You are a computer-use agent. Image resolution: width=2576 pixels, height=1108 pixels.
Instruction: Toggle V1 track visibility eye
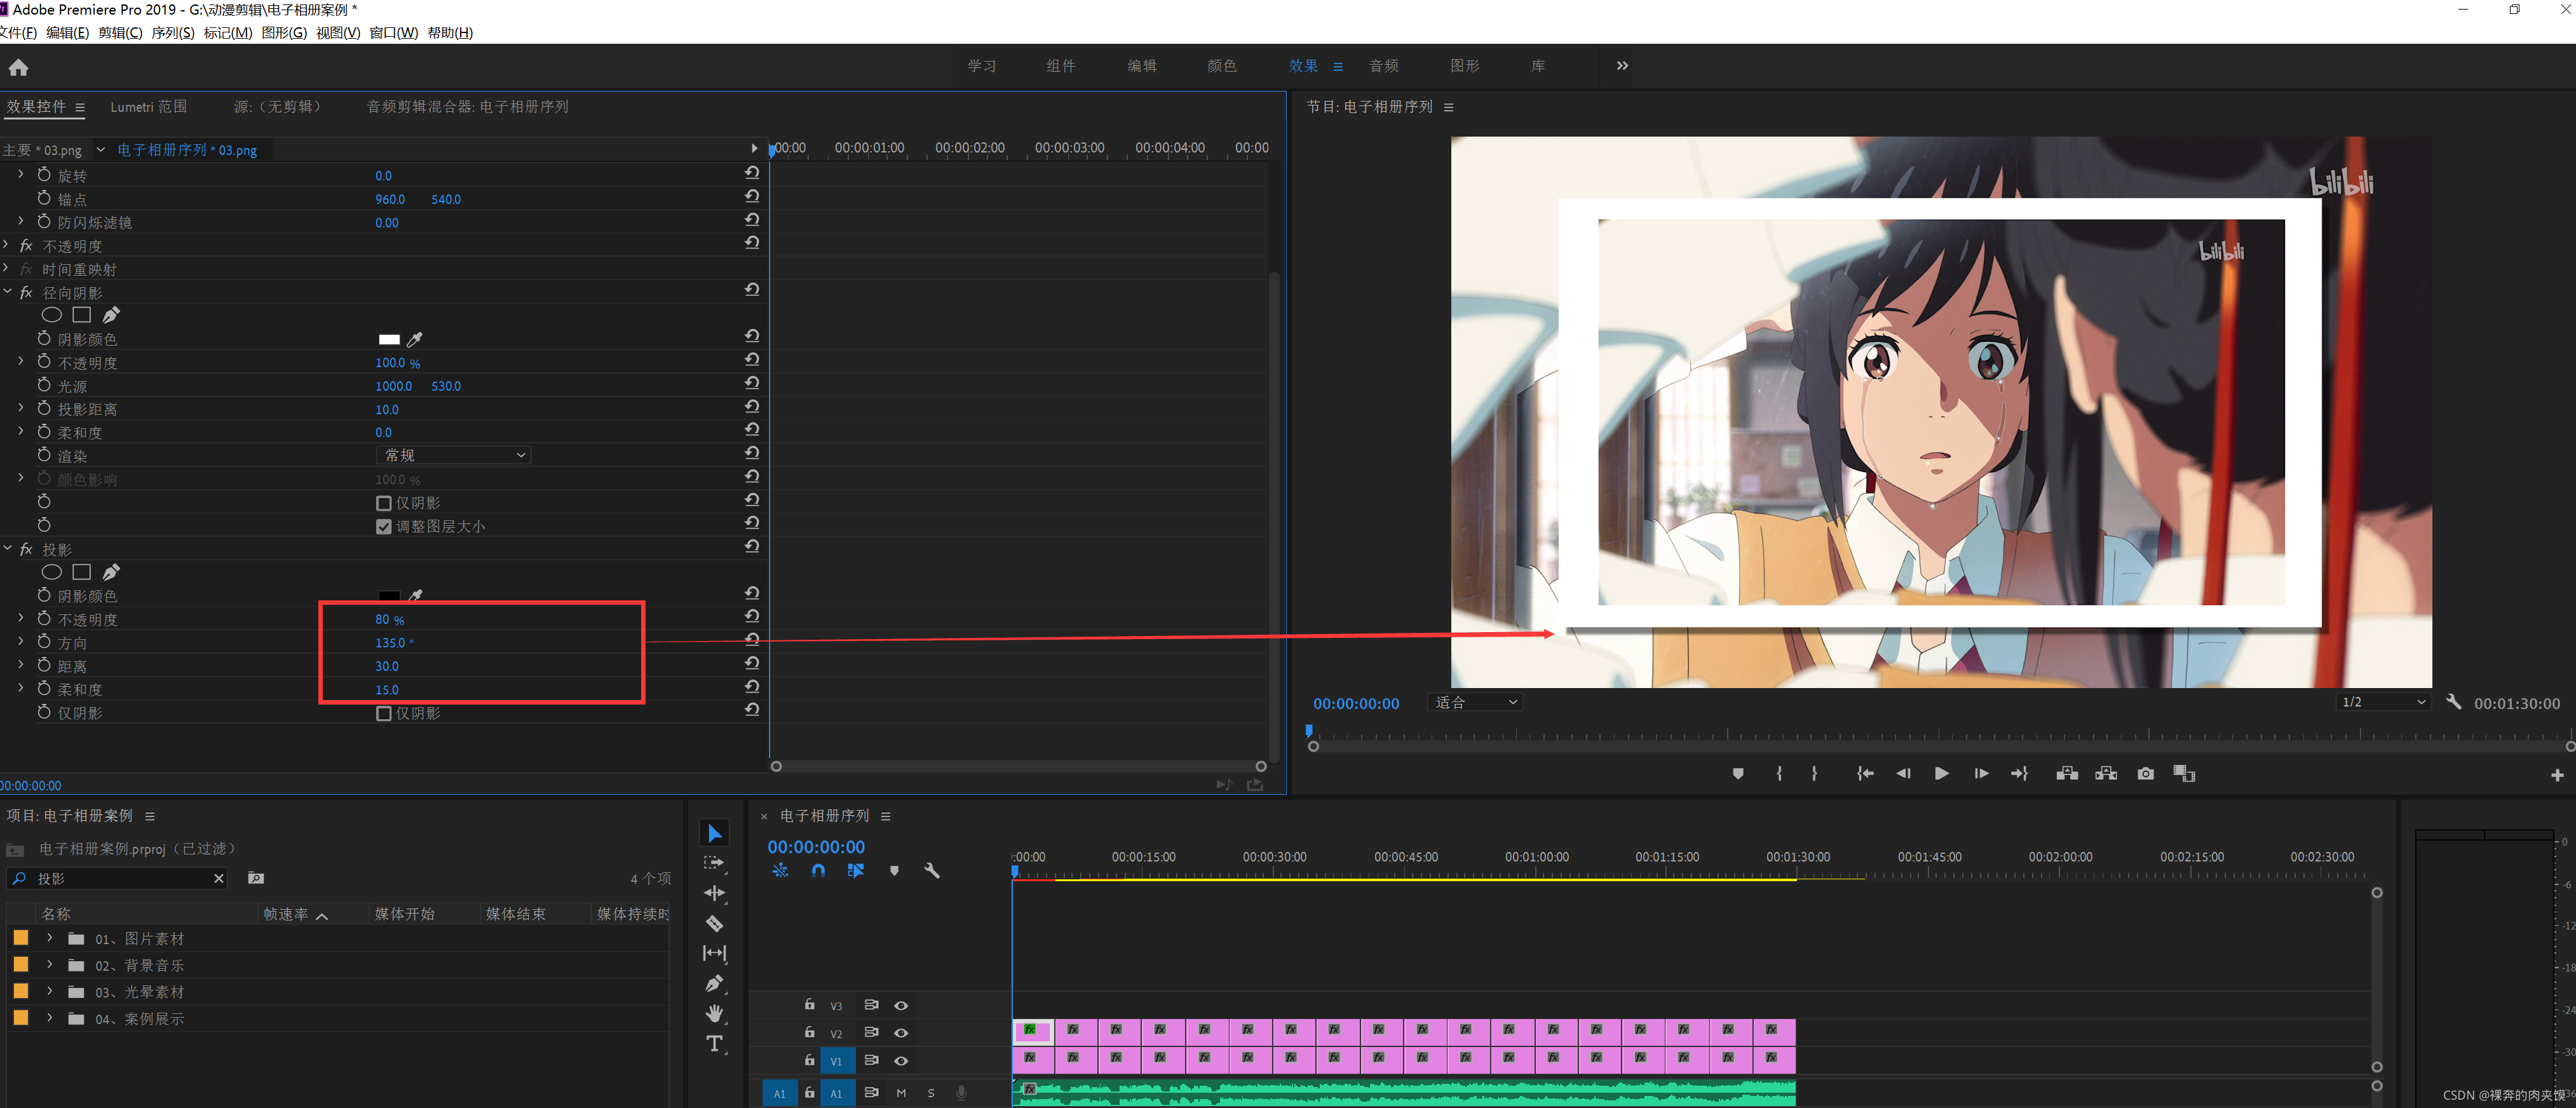[900, 1060]
